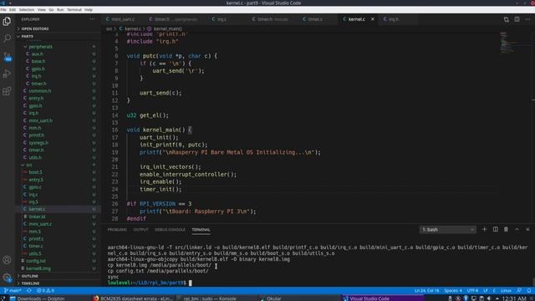Expand the Outline section
This screenshot has height=301, width=535.
tap(30, 276)
